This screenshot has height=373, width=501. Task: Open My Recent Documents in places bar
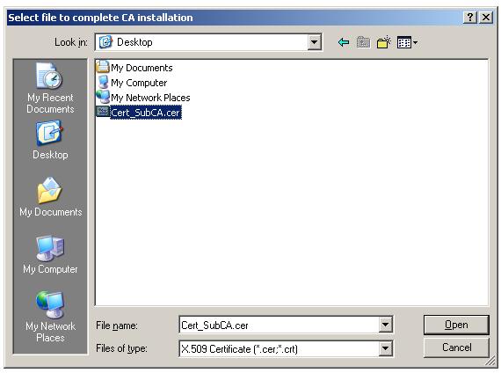click(50, 88)
